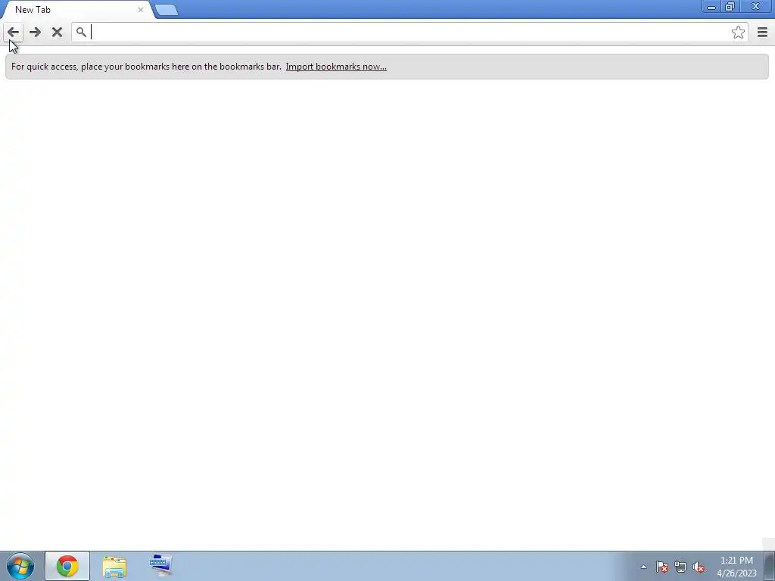Restore down the Chrome window
Screen dimensions: 775x581
[730, 7]
